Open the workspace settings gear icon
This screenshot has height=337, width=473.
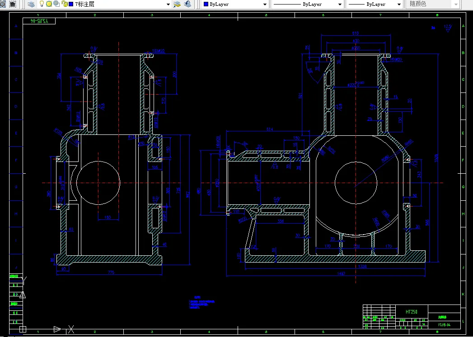pos(2,4)
